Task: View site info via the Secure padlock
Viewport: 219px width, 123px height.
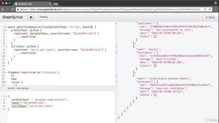Action: coord(22,9)
